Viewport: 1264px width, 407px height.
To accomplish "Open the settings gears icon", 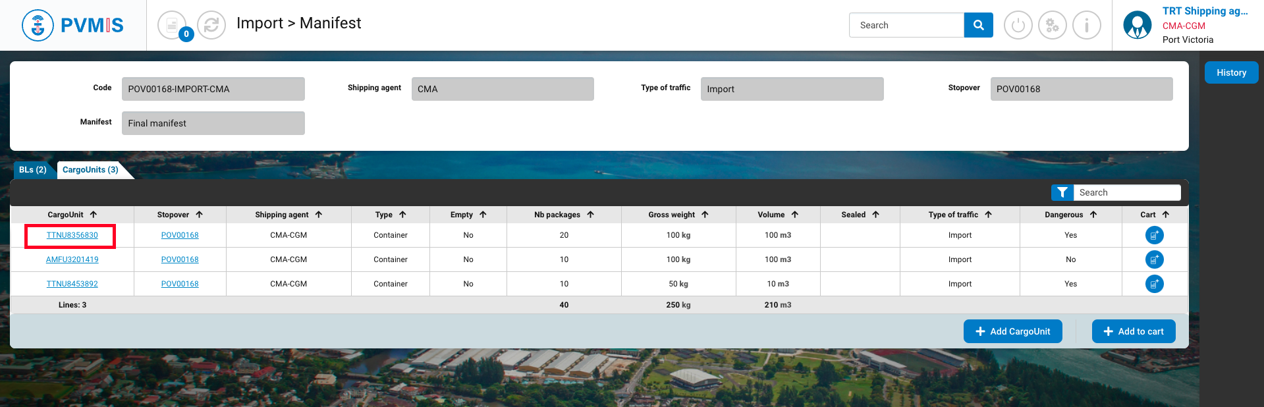I will (1052, 26).
